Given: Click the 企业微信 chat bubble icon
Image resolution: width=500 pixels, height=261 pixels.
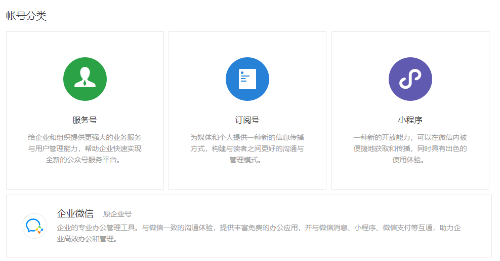Looking at the screenshot, I should [34, 226].
